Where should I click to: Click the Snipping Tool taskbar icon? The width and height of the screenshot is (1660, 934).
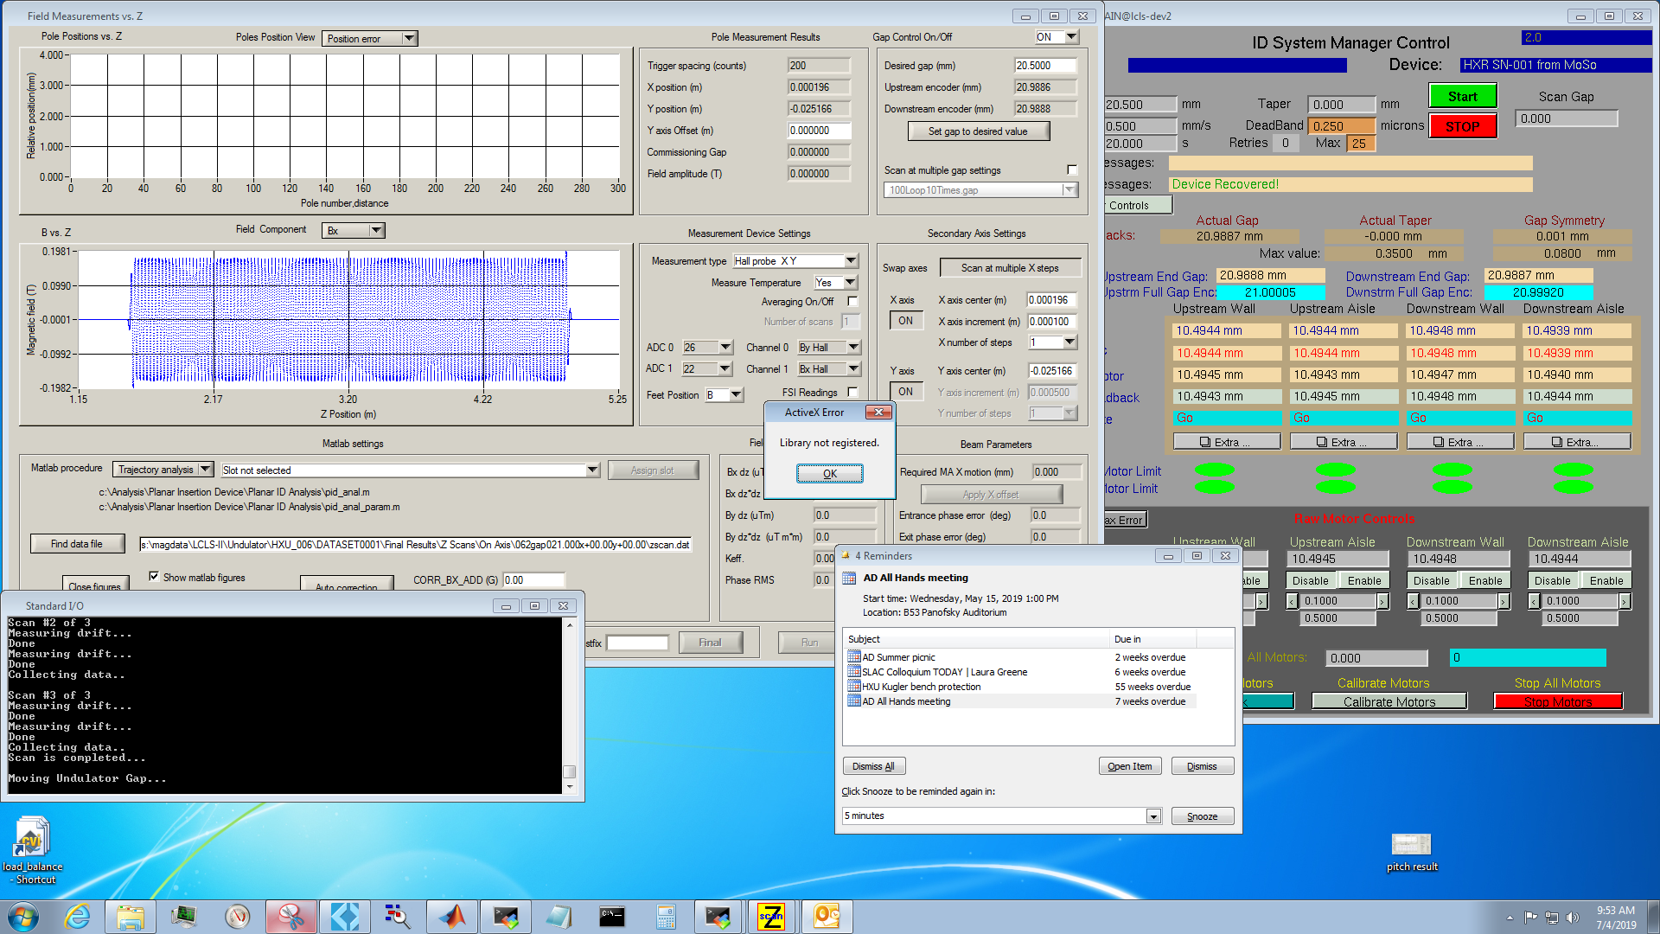(x=291, y=917)
